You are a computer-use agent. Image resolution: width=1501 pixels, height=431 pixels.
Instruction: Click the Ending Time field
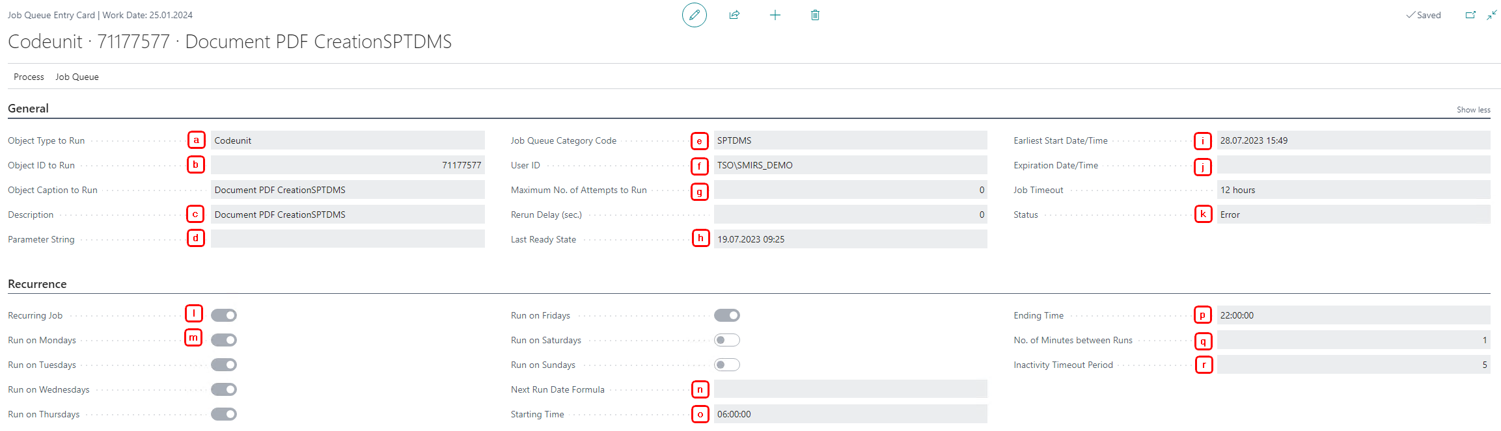pyautogui.click(x=1354, y=315)
